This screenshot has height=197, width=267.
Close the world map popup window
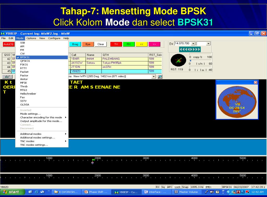(256, 82)
